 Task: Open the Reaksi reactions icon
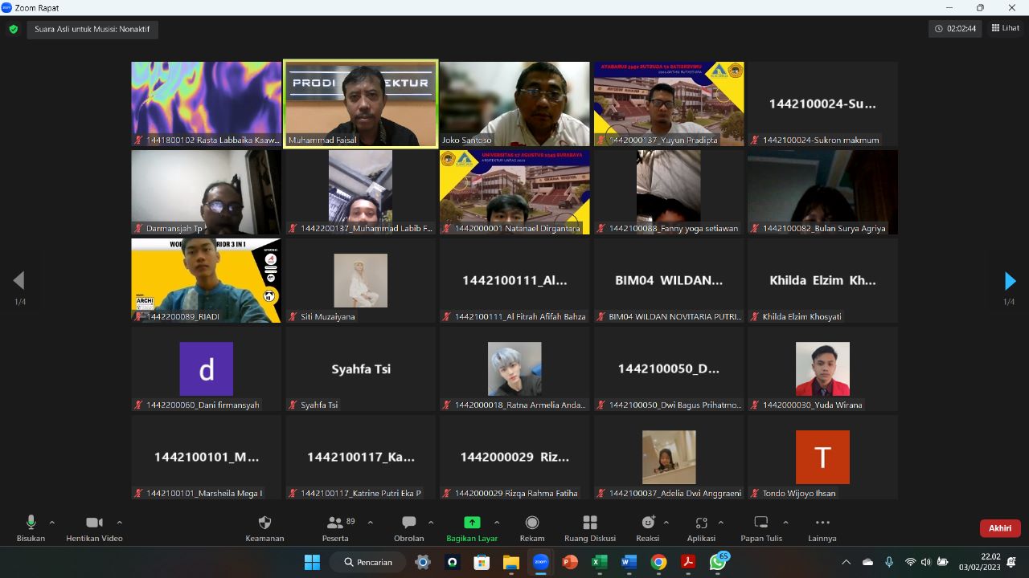647,523
